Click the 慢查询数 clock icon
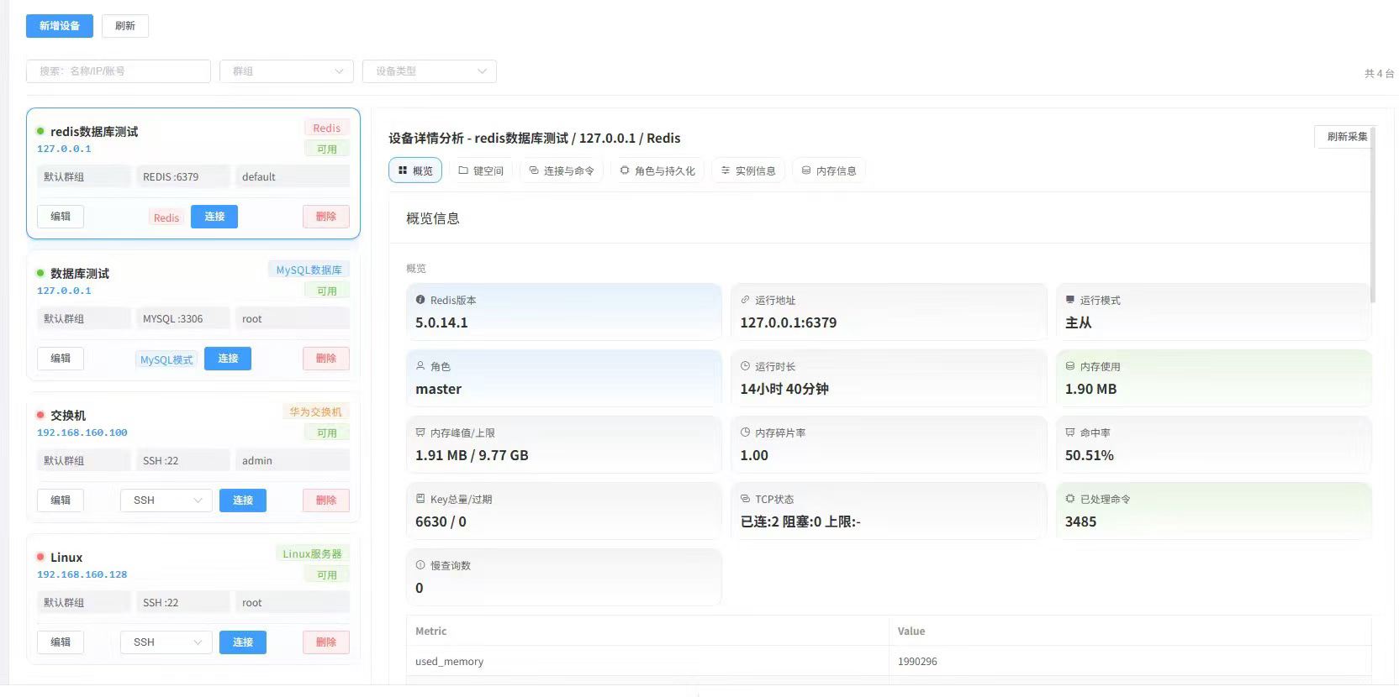This screenshot has height=697, width=1399. [x=420, y=565]
